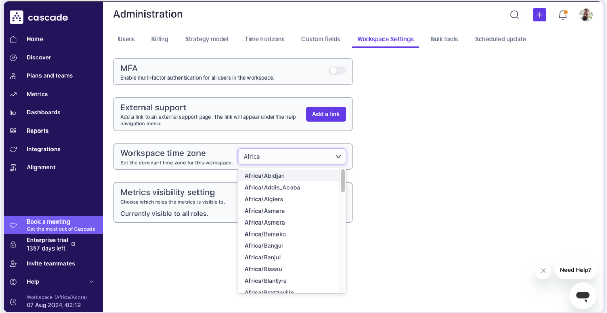Image resolution: width=607 pixels, height=313 pixels.
Task: Collapse the Workspace time zone dropdown arrow
Action: pos(338,156)
